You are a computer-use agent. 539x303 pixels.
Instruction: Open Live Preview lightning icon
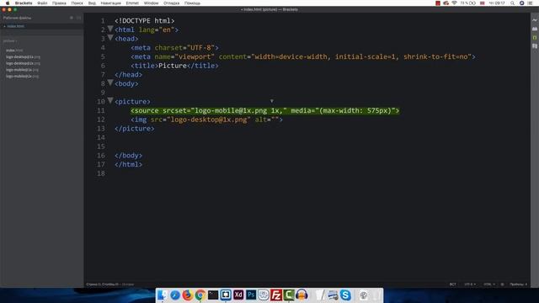pyautogui.click(x=535, y=20)
